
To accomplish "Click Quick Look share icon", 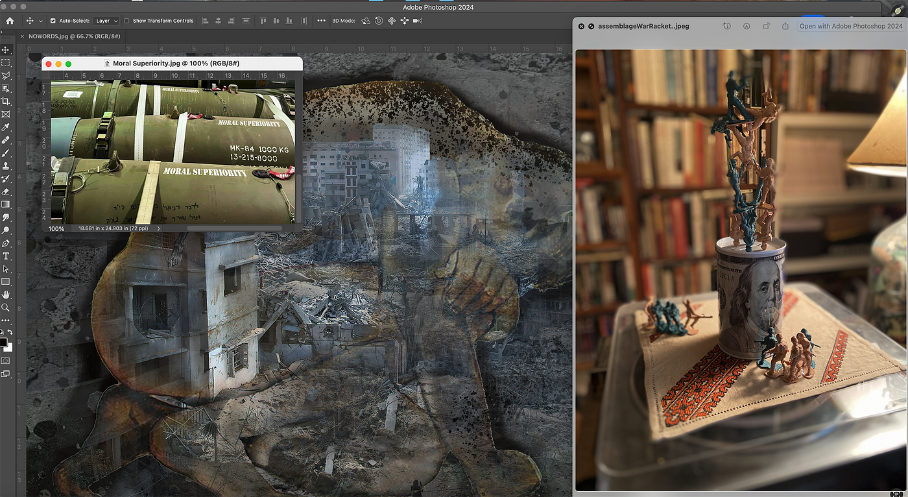I will click(785, 26).
